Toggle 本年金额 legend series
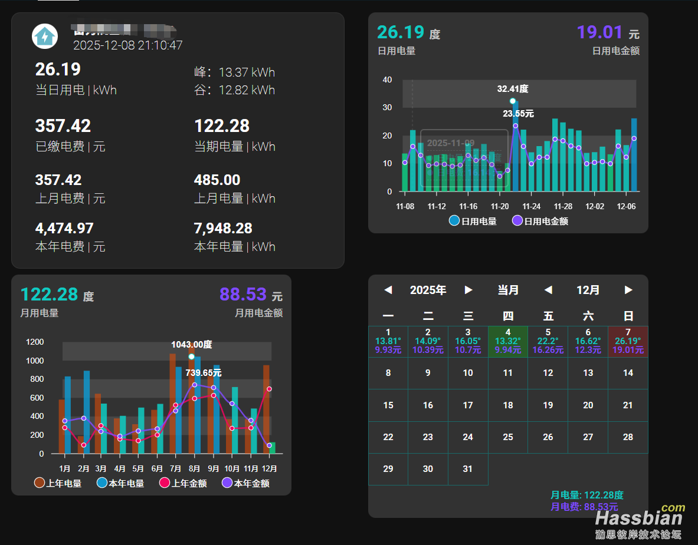This screenshot has width=698, height=545. pyautogui.click(x=245, y=483)
